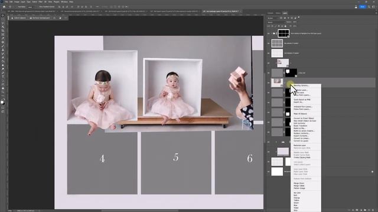Hide the top layer group via eye icon

[269, 34]
